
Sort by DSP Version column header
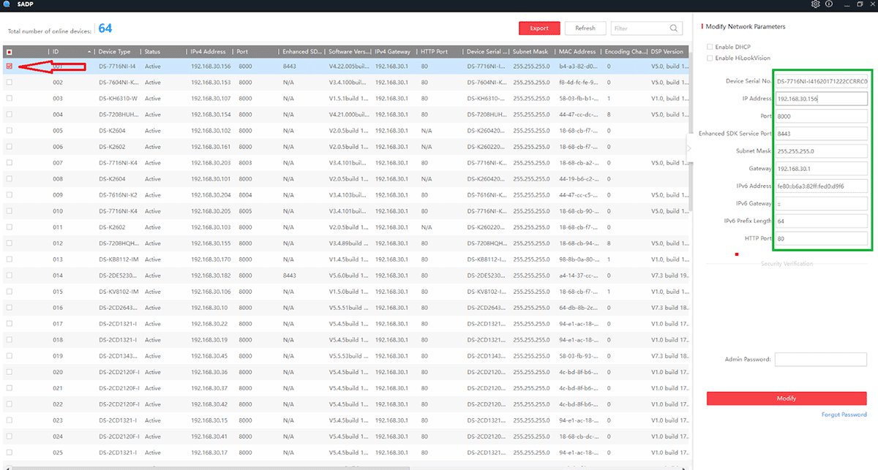(x=667, y=52)
